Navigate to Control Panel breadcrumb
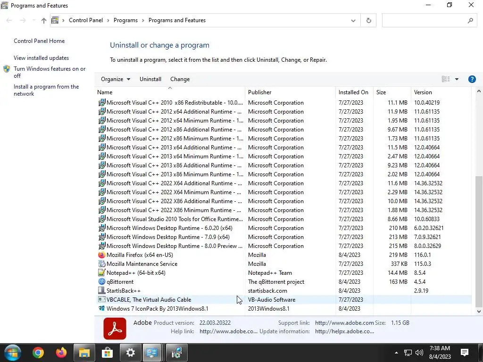The width and height of the screenshot is (483, 362). click(x=86, y=20)
